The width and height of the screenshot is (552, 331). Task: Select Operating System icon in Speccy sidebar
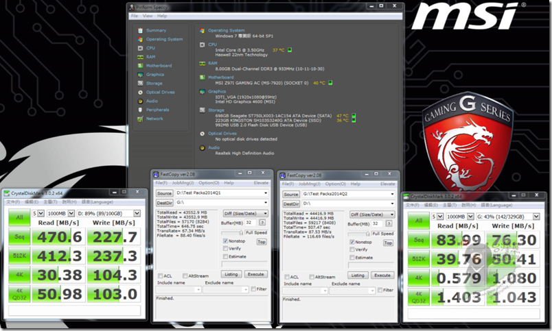(x=141, y=39)
